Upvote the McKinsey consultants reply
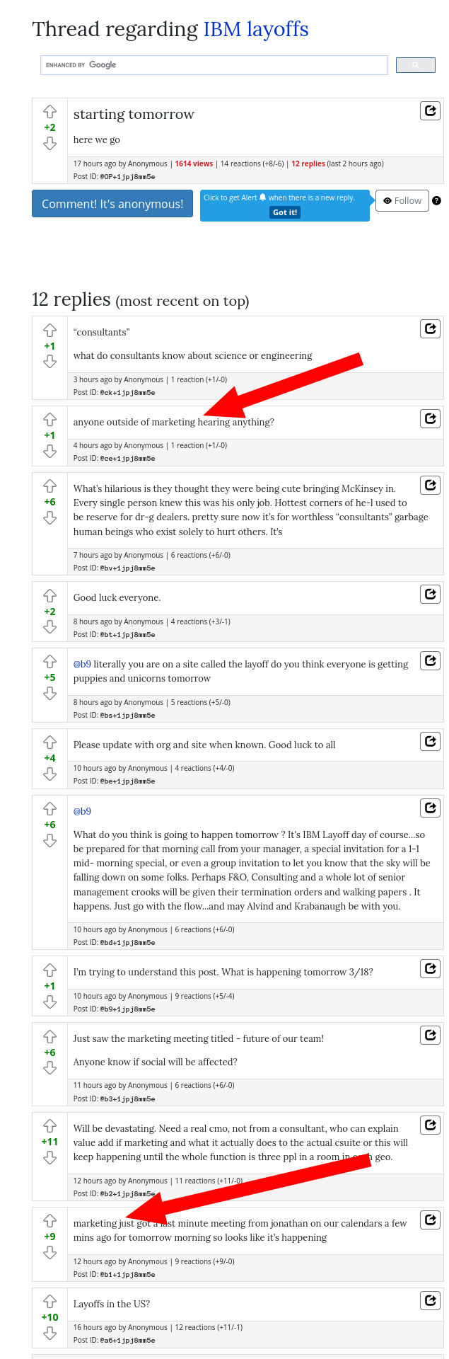Screen dimensions: 449x1359 coord(49,486)
